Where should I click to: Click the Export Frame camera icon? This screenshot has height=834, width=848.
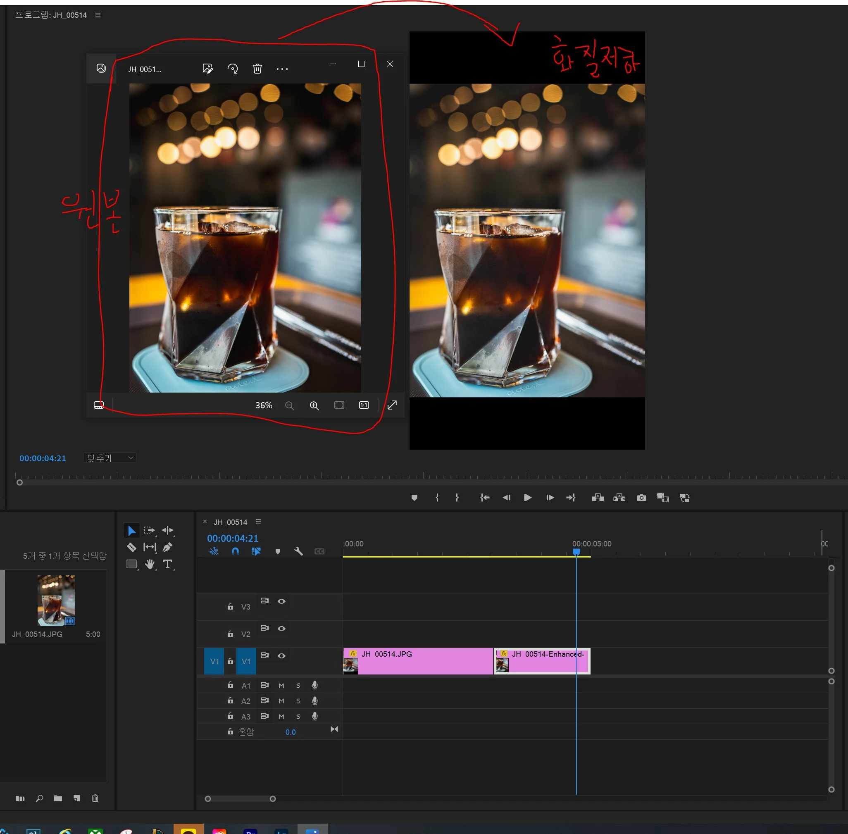[x=641, y=498]
